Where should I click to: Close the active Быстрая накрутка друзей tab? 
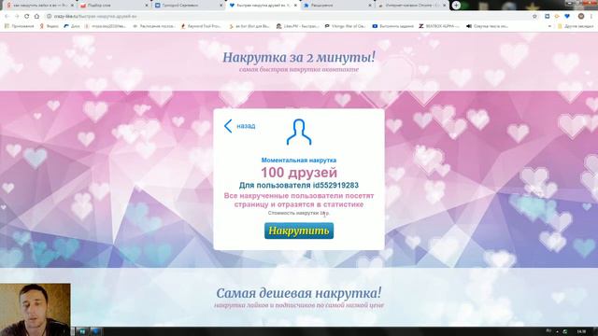pyautogui.click(x=295, y=6)
